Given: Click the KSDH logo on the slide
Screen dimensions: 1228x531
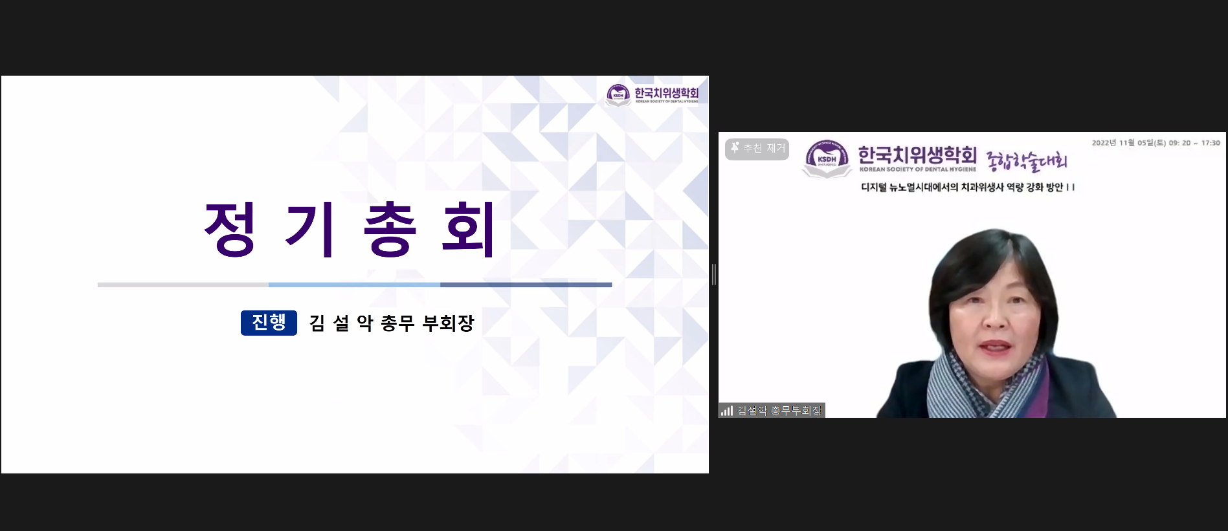Looking at the screenshot, I should [x=618, y=95].
